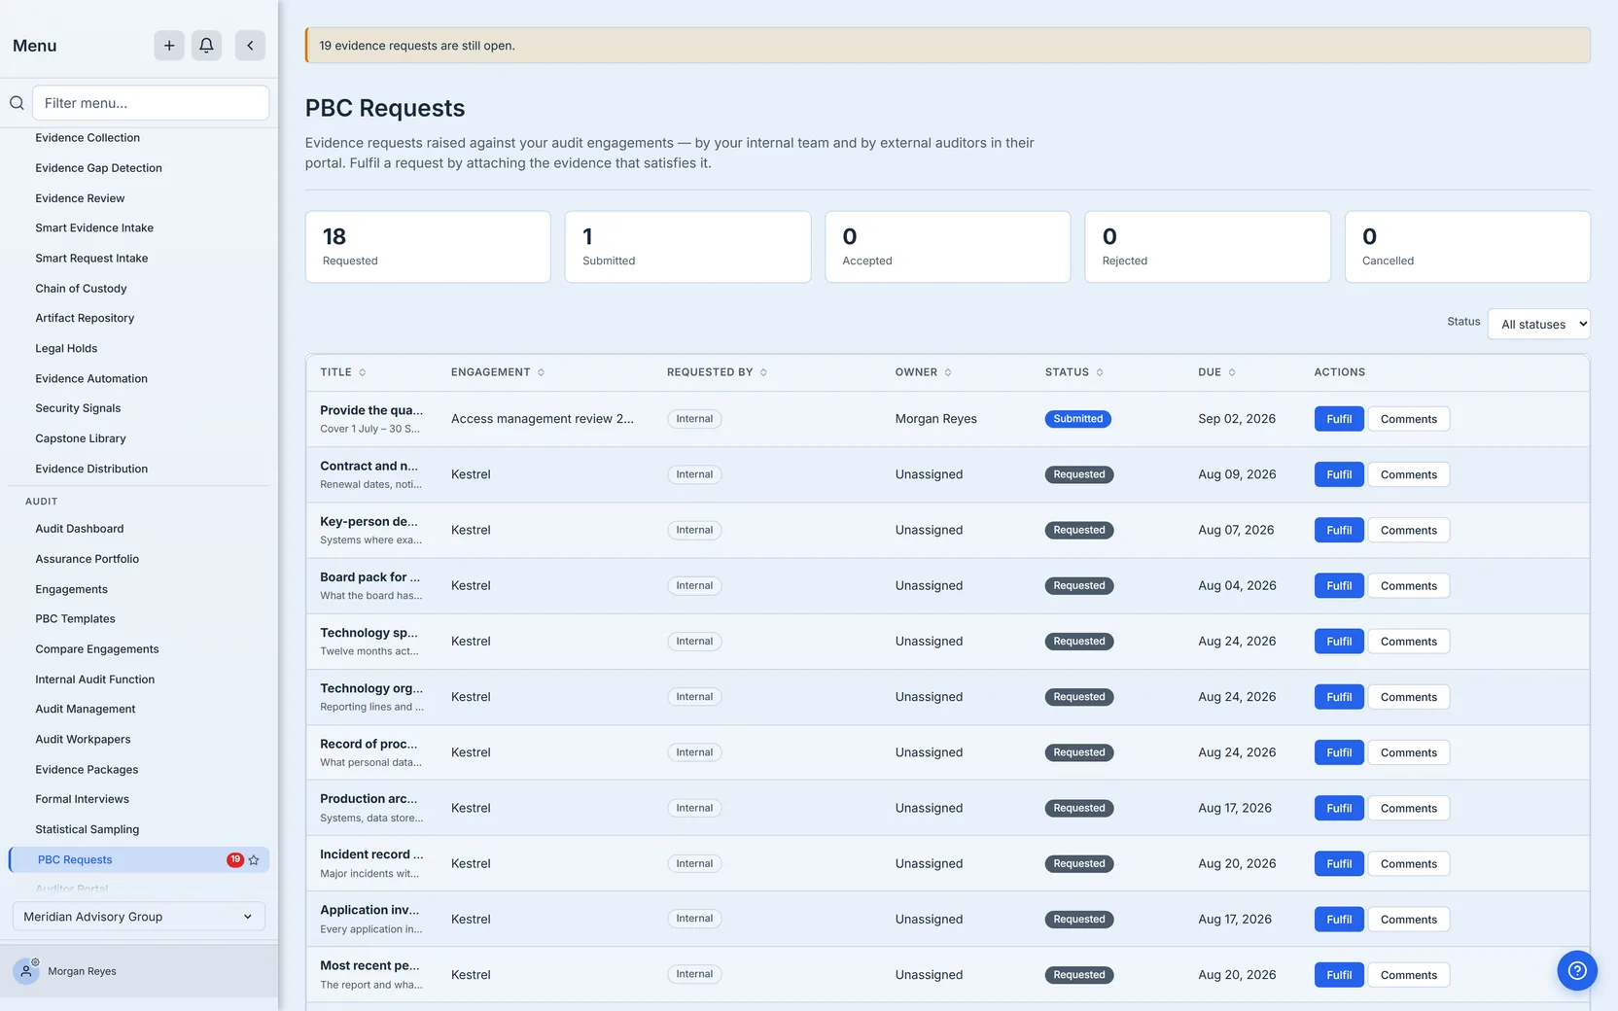1618x1011 pixels.
Task: Click Requested badge on Incident record row
Action: point(1078,863)
